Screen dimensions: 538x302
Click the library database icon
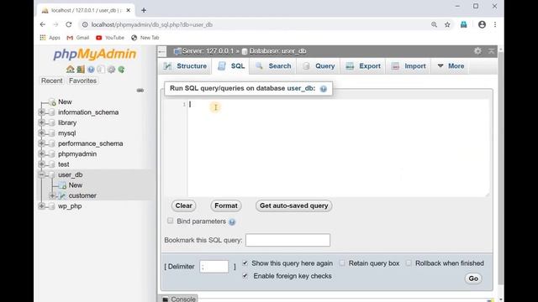52,122
